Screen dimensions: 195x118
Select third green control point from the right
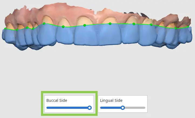click(151, 25)
